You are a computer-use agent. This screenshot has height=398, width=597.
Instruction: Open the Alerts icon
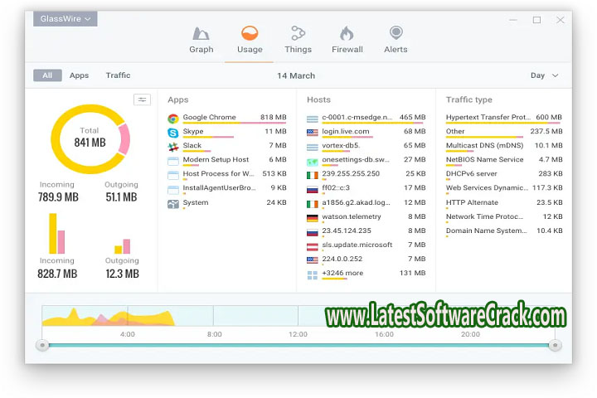click(x=396, y=33)
